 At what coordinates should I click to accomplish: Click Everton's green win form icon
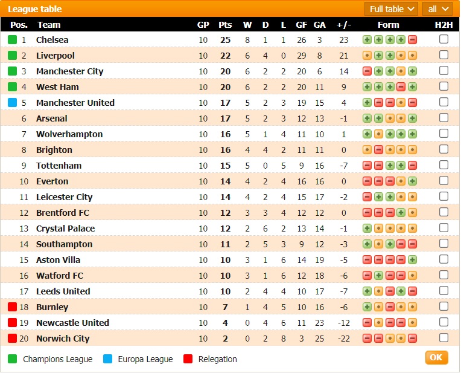[x=412, y=181]
